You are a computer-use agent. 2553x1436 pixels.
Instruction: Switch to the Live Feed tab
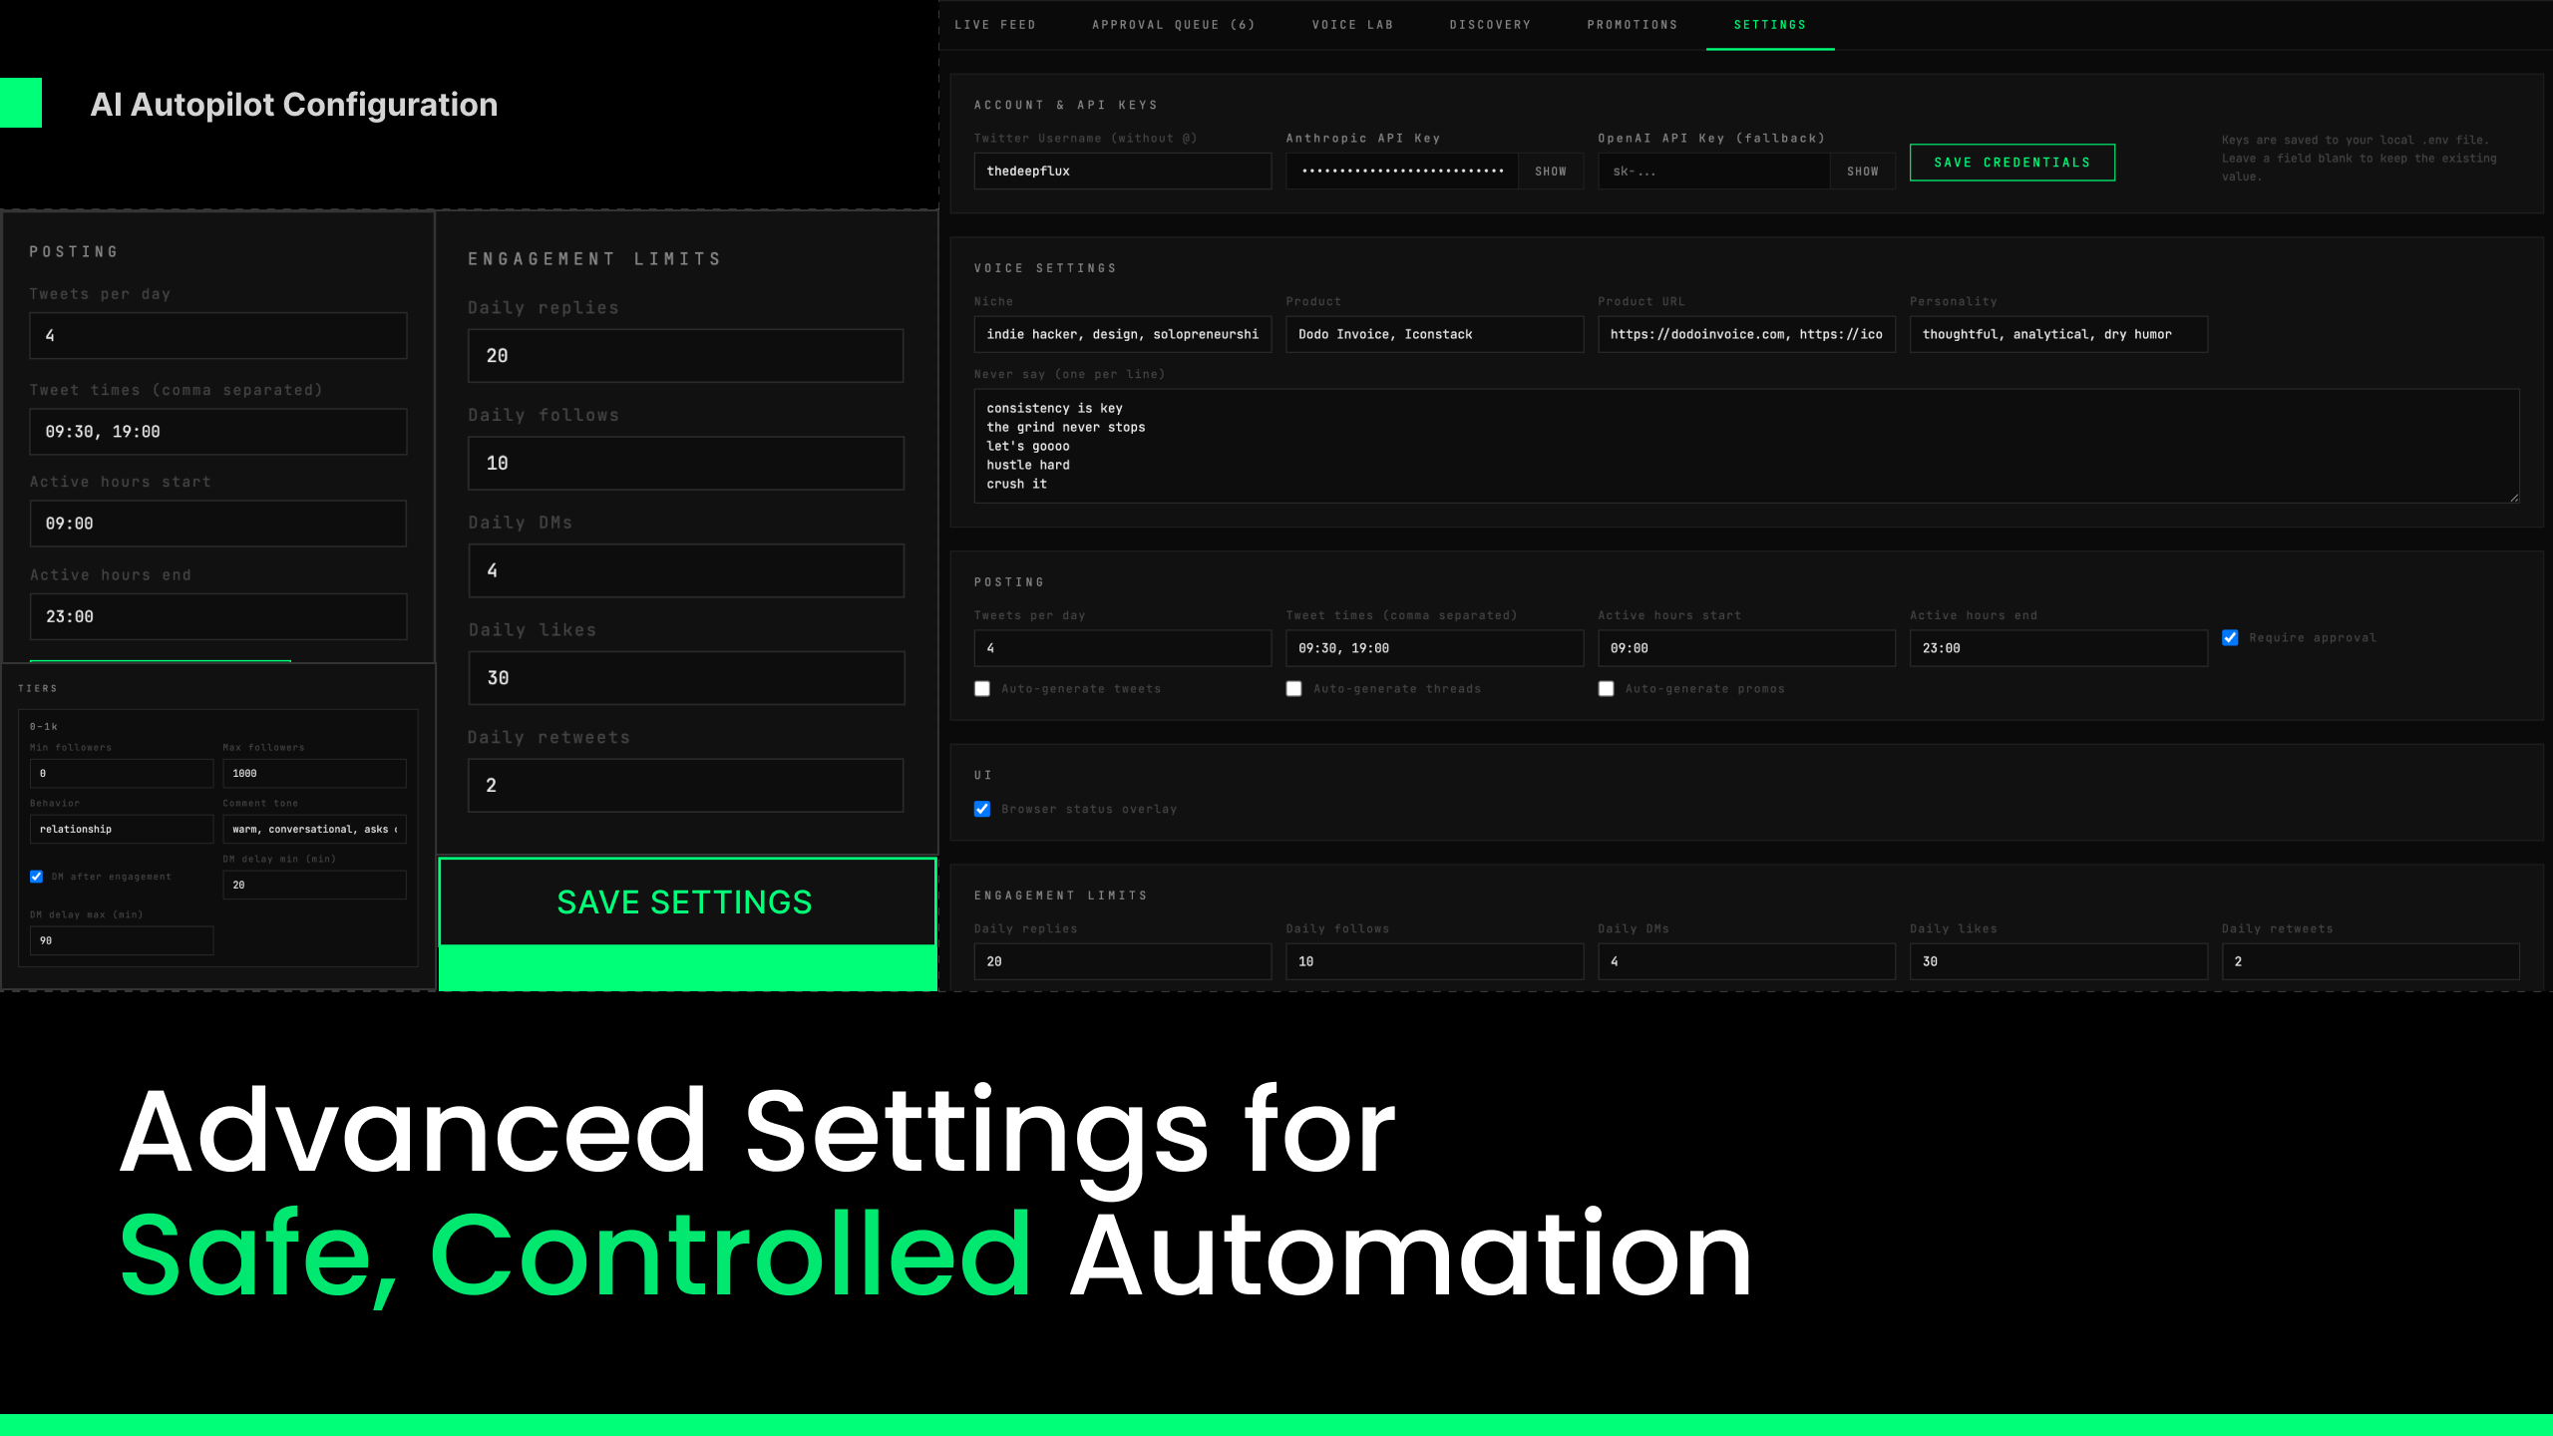995,24
